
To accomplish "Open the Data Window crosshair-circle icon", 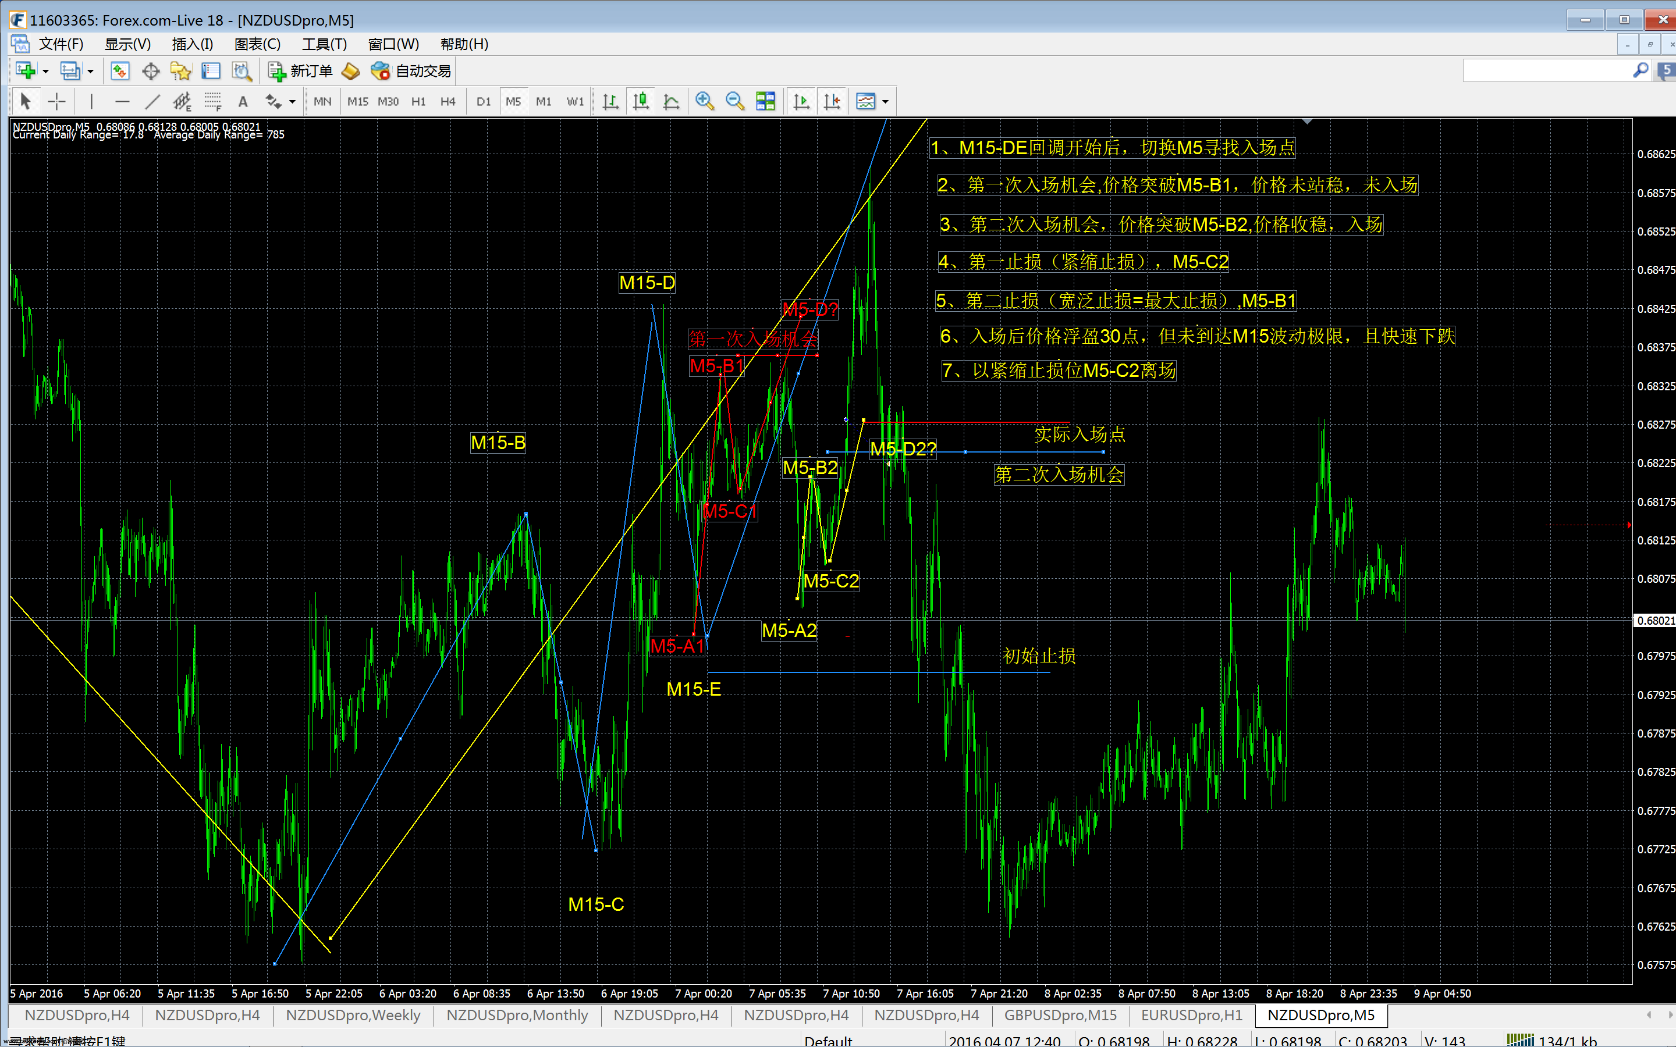I will [x=150, y=70].
